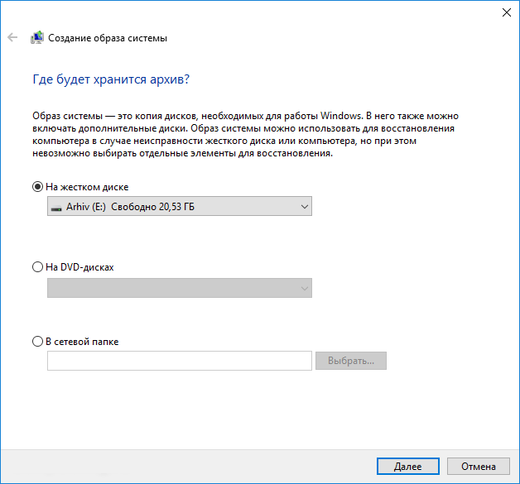Click the heading "Где будет хранится архив?"

pyautogui.click(x=111, y=79)
